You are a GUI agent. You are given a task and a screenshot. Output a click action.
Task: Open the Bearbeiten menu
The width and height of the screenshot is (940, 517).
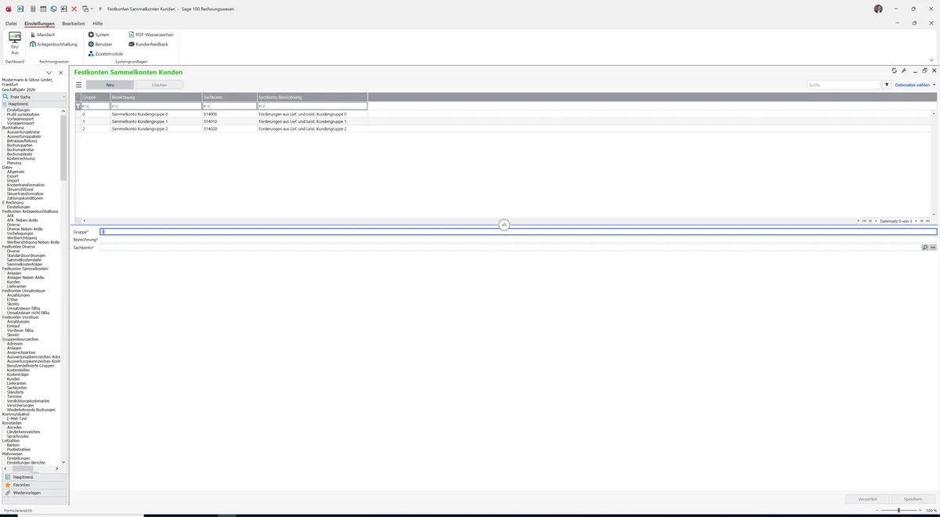pyautogui.click(x=74, y=23)
